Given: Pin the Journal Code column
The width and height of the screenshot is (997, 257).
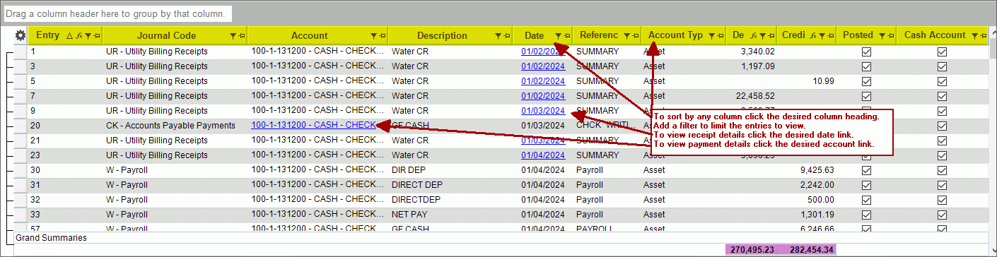Looking at the screenshot, I should point(241,36).
